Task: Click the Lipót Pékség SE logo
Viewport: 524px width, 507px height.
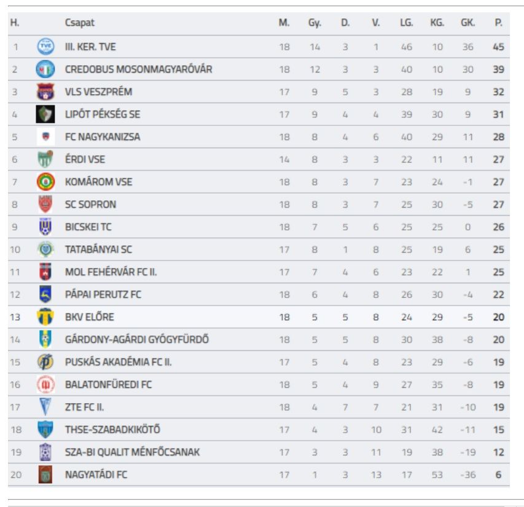Action: (x=45, y=114)
